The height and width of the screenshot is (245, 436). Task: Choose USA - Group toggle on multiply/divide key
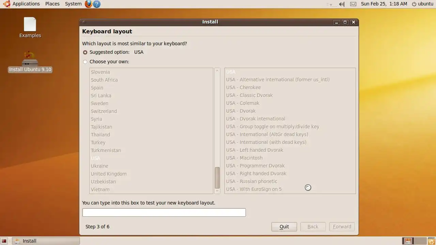(x=290, y=127)
